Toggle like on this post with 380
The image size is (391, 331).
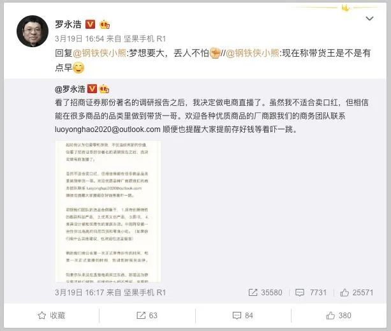339,315
